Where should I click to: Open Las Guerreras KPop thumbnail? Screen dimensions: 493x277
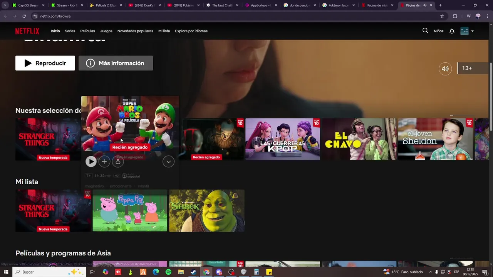tap(282, 139)
